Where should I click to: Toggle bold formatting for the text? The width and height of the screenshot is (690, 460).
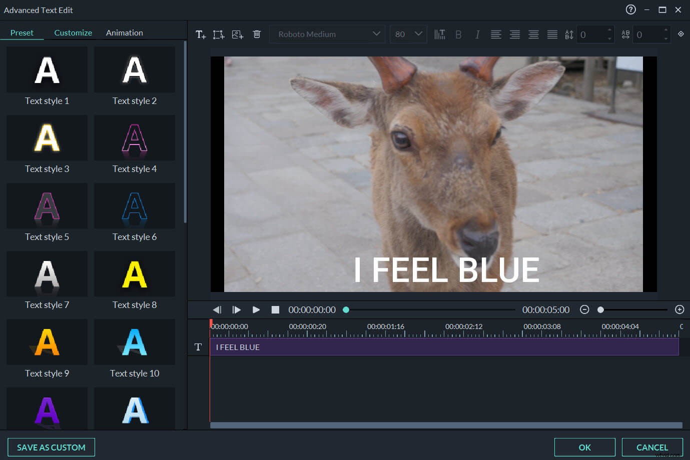[458, 34]
